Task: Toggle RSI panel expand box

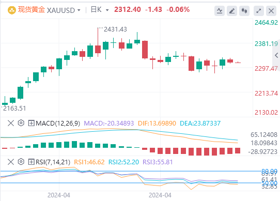Action: pos(31,162)
